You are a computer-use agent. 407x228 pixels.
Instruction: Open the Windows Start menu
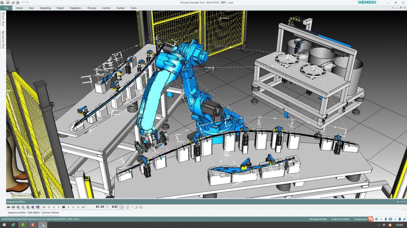click(x=4, y=225)
